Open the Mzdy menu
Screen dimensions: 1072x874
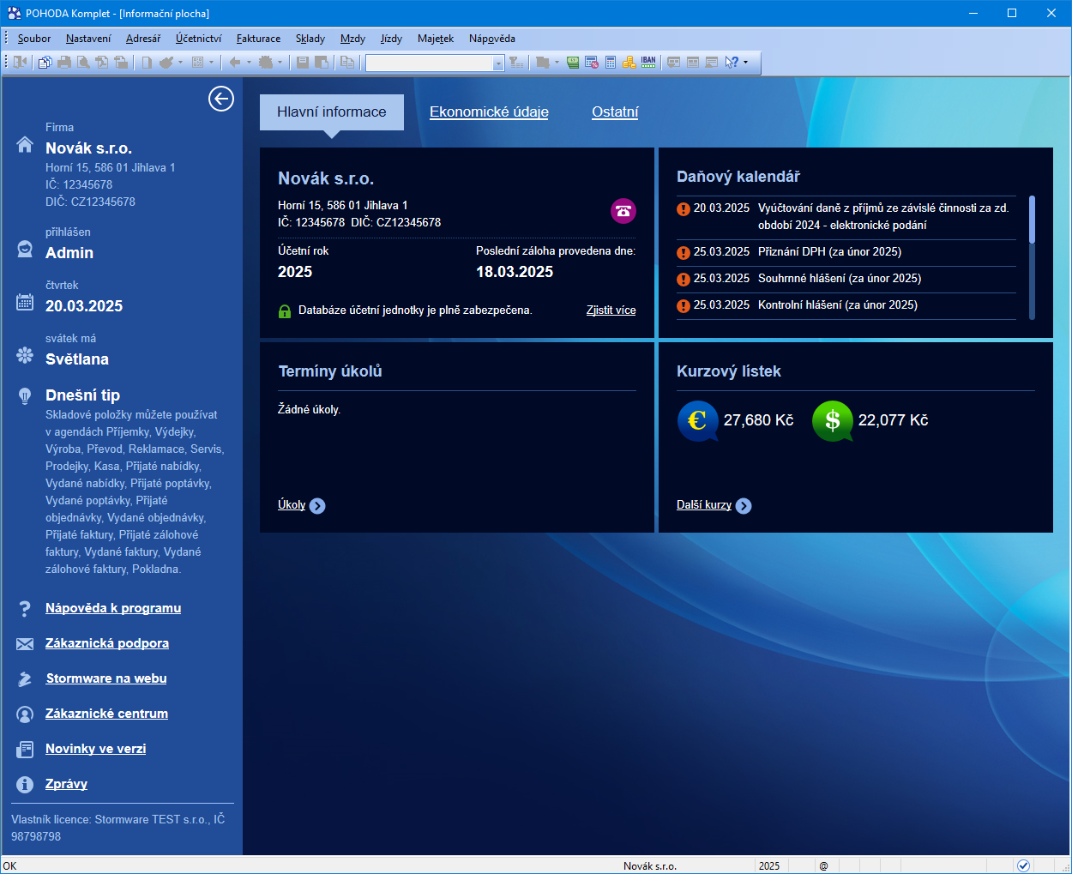click(352, 39)
